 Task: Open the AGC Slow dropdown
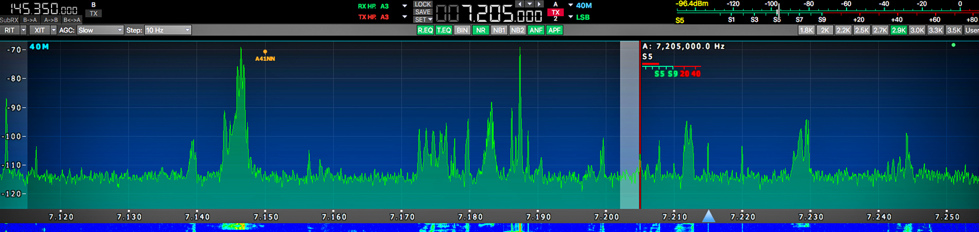point(100,30)
